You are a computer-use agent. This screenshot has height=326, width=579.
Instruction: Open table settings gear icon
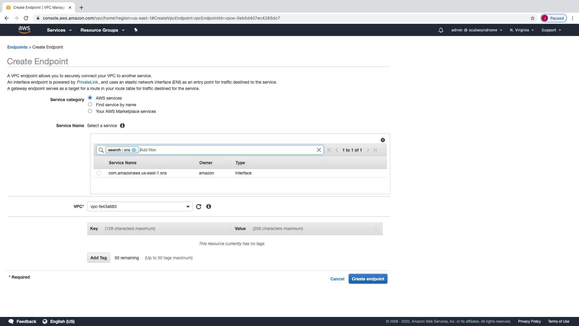(x=383, y=140)
